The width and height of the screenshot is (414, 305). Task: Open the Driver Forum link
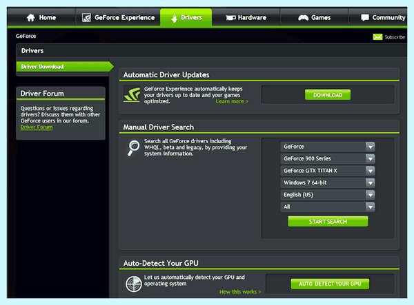[37, 127]
